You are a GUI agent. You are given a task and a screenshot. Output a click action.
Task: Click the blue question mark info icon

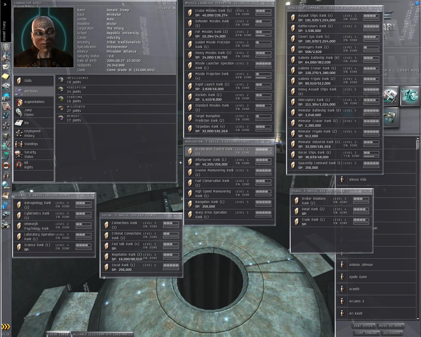tap(6, 206)
